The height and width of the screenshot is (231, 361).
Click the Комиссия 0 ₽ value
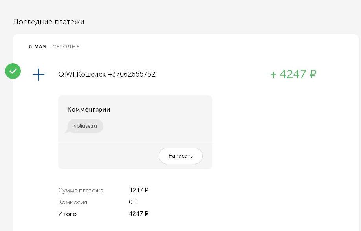tap(133, 202)
